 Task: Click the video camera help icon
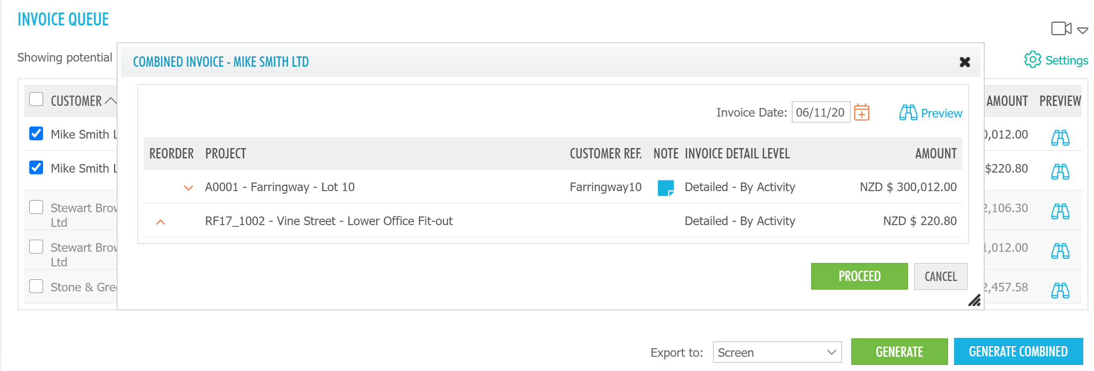tap(1061, 29)
